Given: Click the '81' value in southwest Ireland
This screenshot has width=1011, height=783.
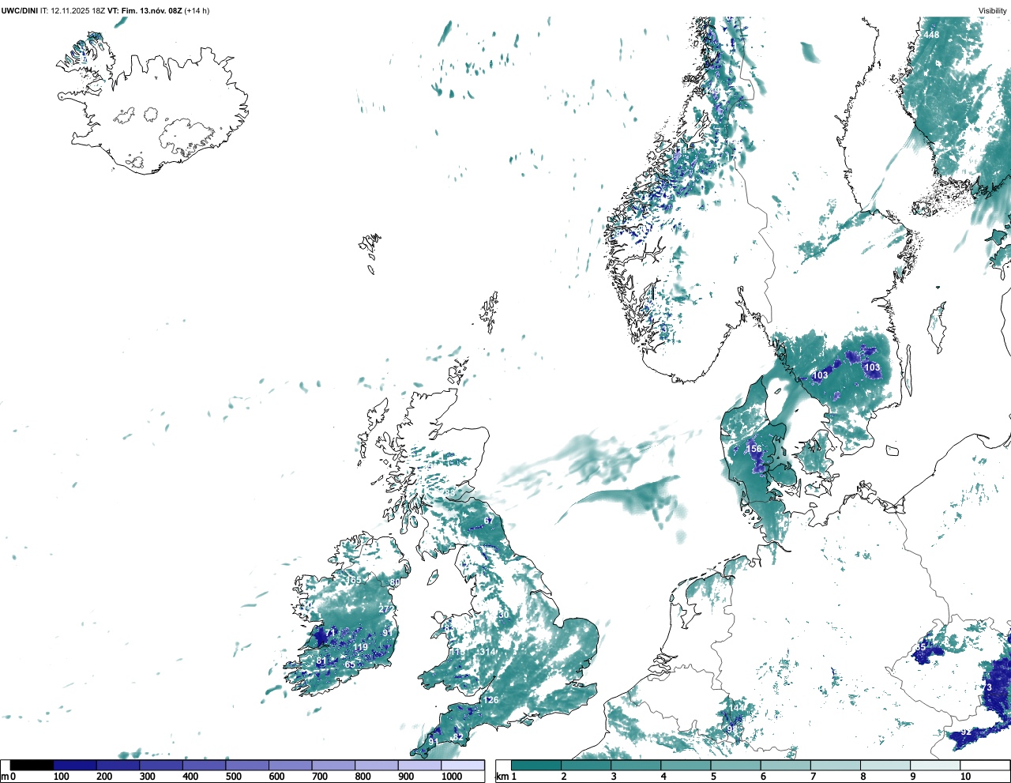Looking at the screenshot, I should point(321,661).
